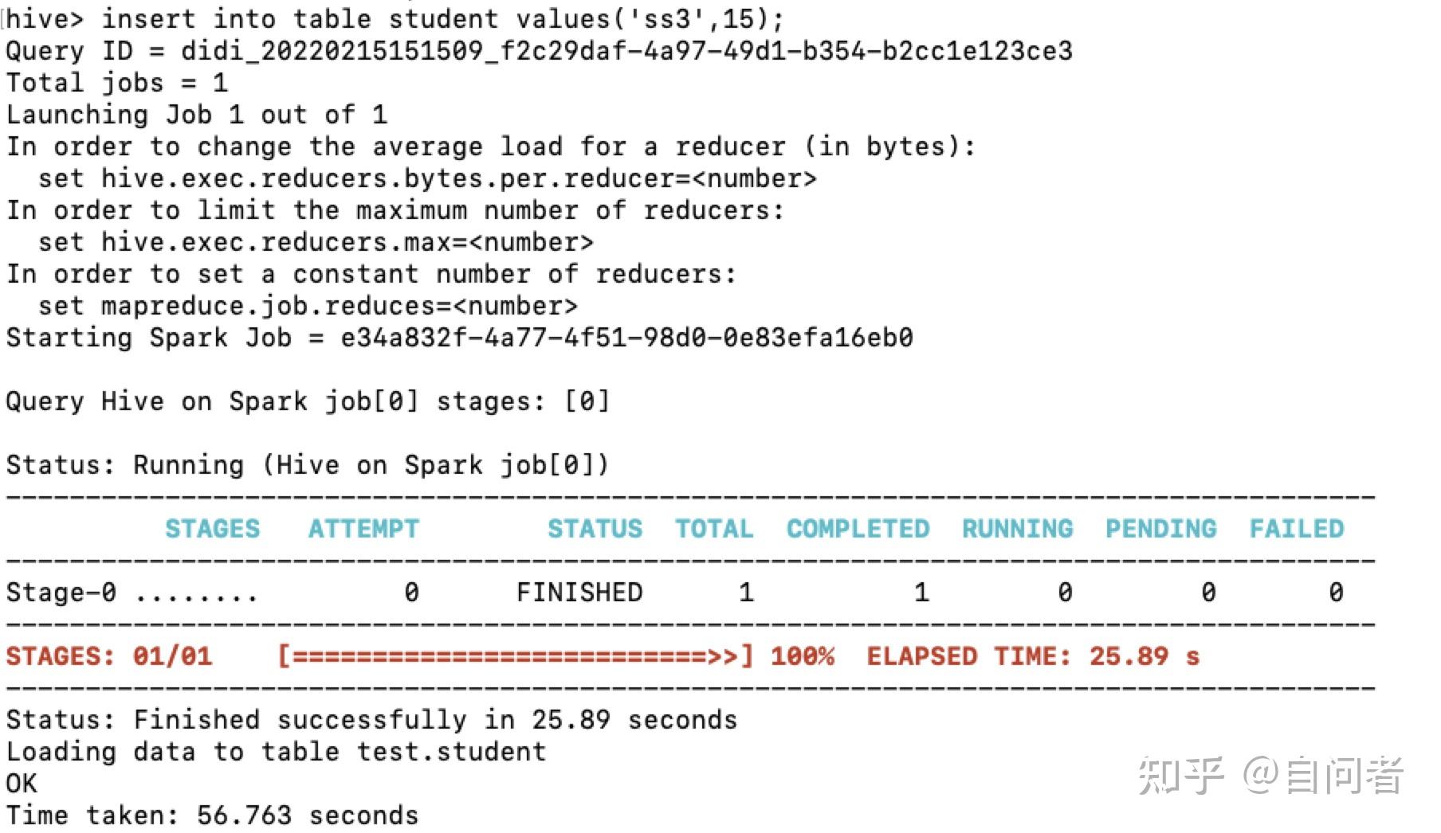This screenshot has height=833, width=1441.
Task: Click the set hive.exec.reducers.max line
Action: [x=316, y=242]
